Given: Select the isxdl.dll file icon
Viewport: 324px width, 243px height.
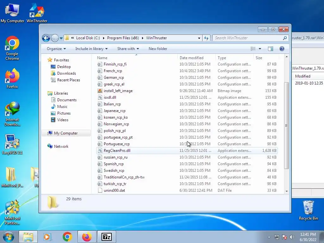Looking at the screenshot, I should [x=100, y=97].
